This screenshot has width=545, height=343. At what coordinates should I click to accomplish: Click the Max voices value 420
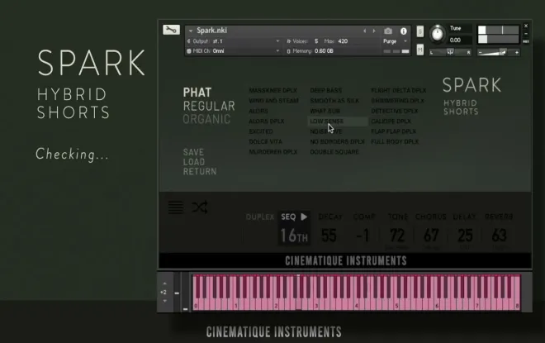click(343, 41)
